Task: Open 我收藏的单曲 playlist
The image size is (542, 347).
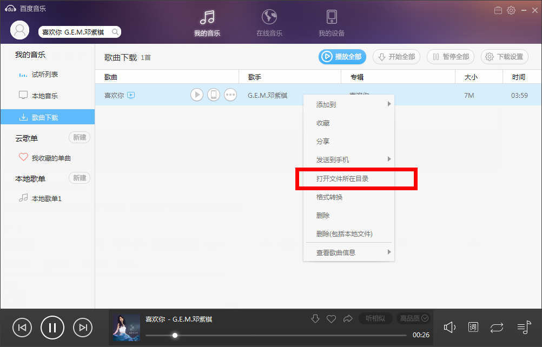Action: point(48,158)
